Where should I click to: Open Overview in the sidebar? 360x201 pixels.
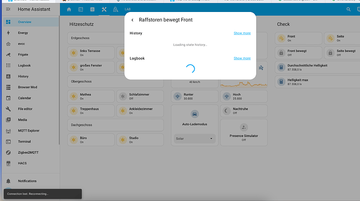(31, 22)
